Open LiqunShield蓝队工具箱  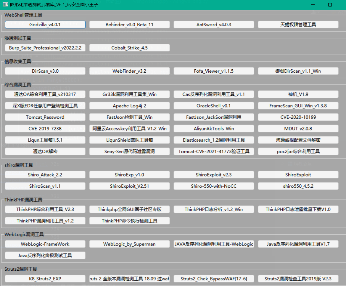(130, 140)
